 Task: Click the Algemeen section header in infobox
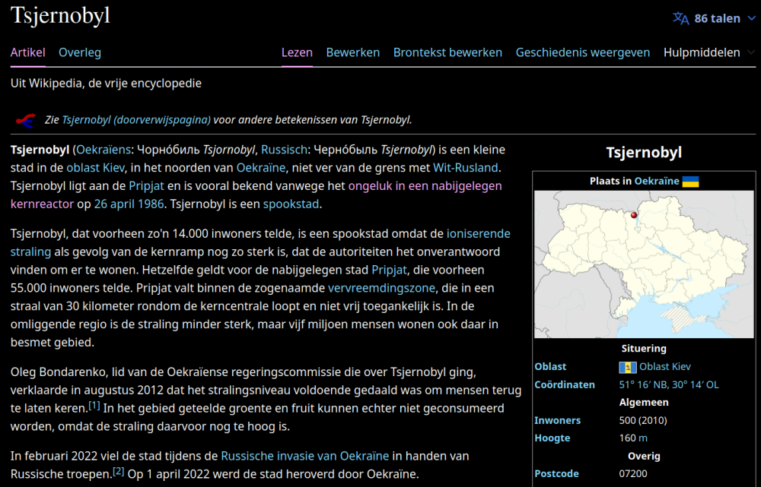644,403
